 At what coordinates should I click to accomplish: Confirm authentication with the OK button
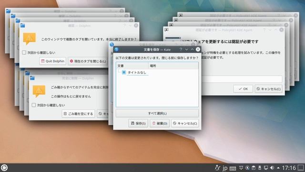tap(243, 89)
